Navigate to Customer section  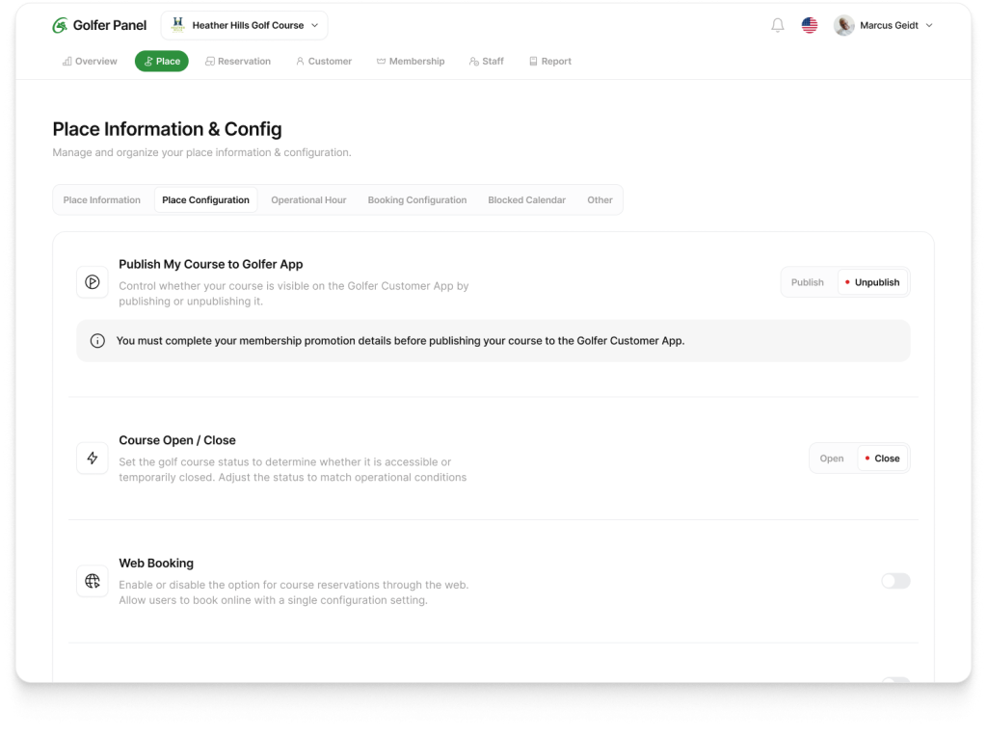pyautogui.click(x=324, y=61)
